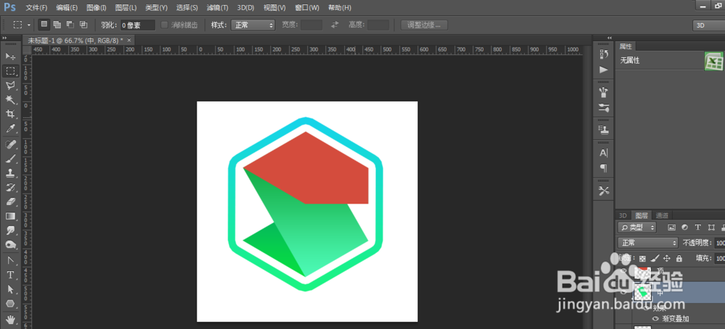
Task: Open the Tool Presets panel icon
Action: 603,191
